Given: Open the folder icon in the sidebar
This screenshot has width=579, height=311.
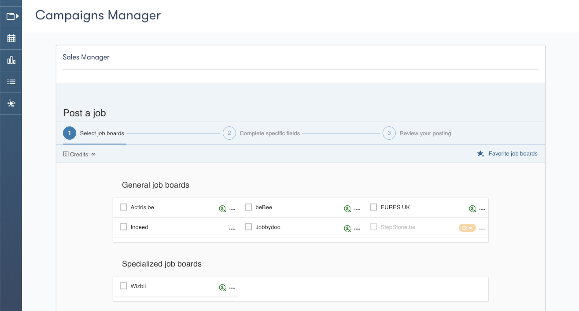Looking at the screenshot, I should pyautogui.click(x=11, y=17).
